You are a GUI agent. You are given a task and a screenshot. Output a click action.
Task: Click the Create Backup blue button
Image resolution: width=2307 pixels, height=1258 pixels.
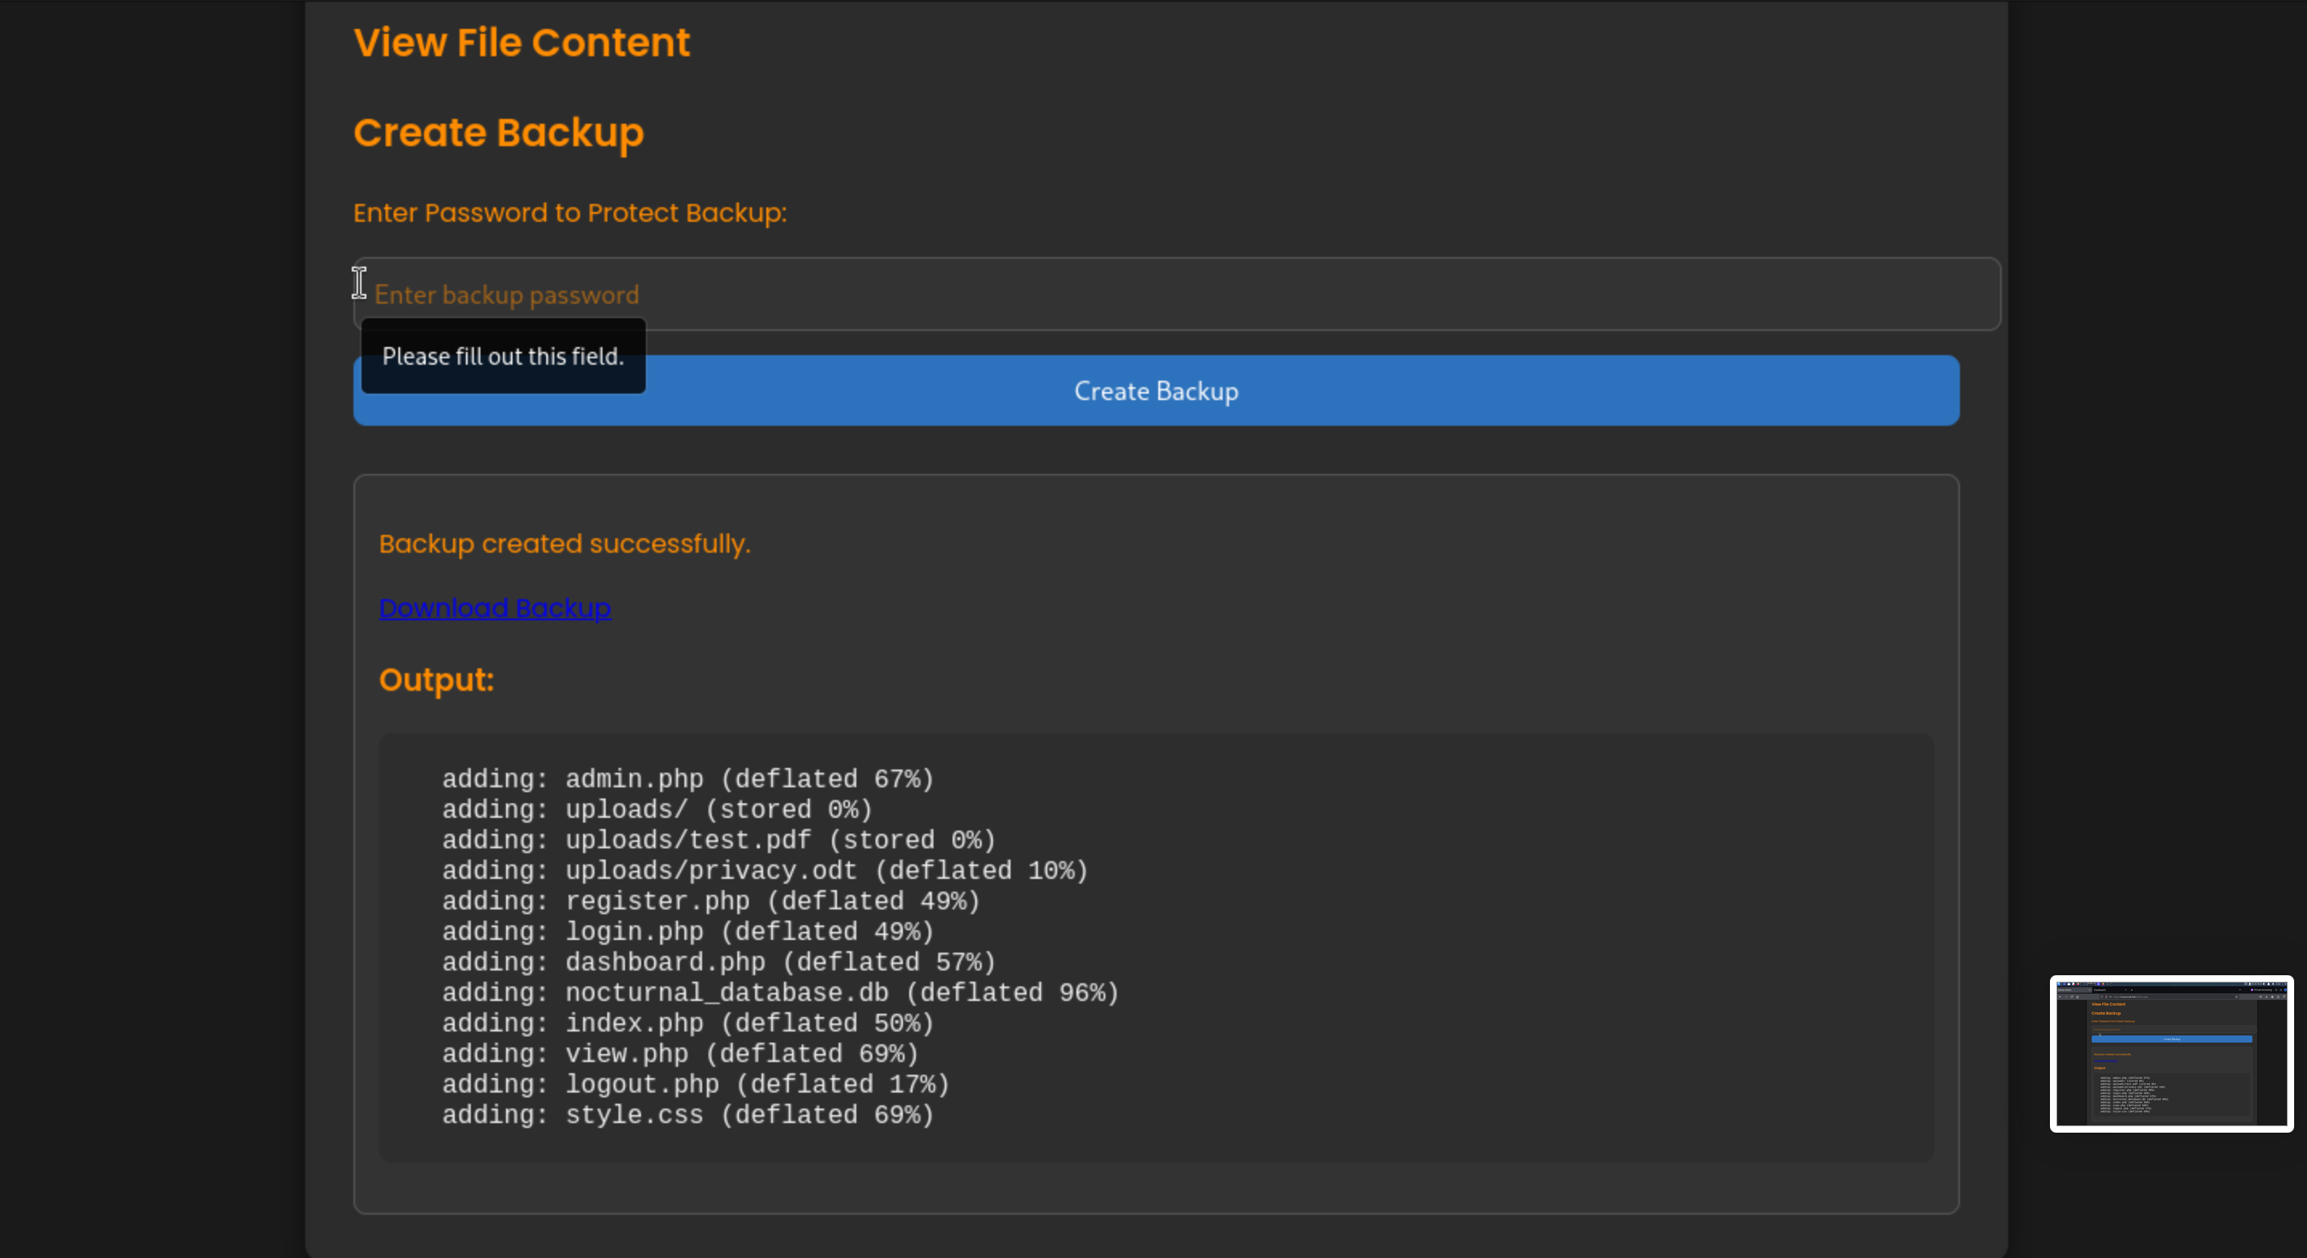click(1155, 391)
